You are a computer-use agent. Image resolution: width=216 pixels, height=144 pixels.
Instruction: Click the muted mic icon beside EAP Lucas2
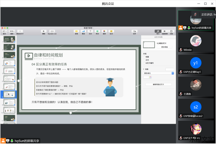click(181, 116)
